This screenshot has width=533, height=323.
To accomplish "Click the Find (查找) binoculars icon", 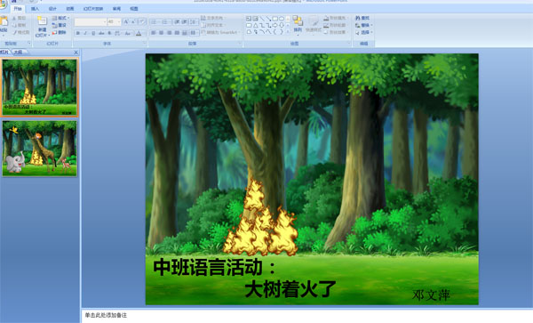I will point(358,18).
